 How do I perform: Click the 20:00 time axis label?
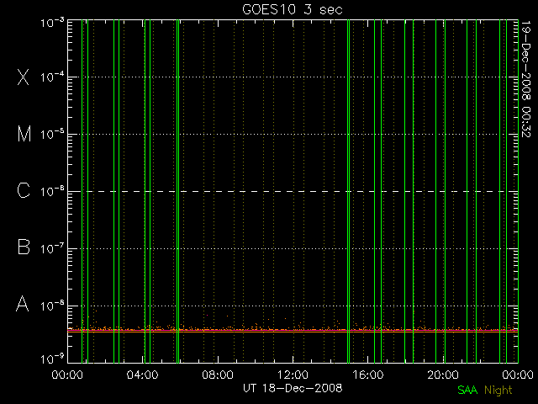[443, 375]
